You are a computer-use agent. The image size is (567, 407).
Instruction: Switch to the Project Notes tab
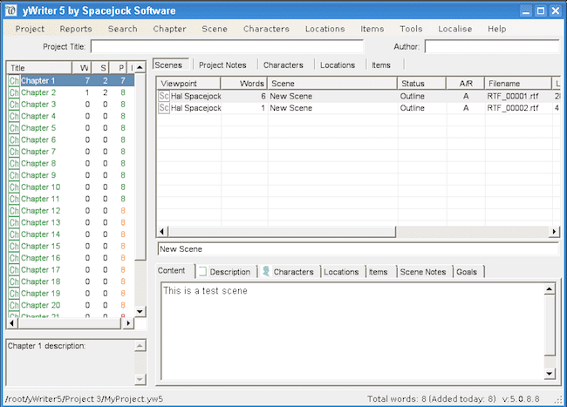222,65
